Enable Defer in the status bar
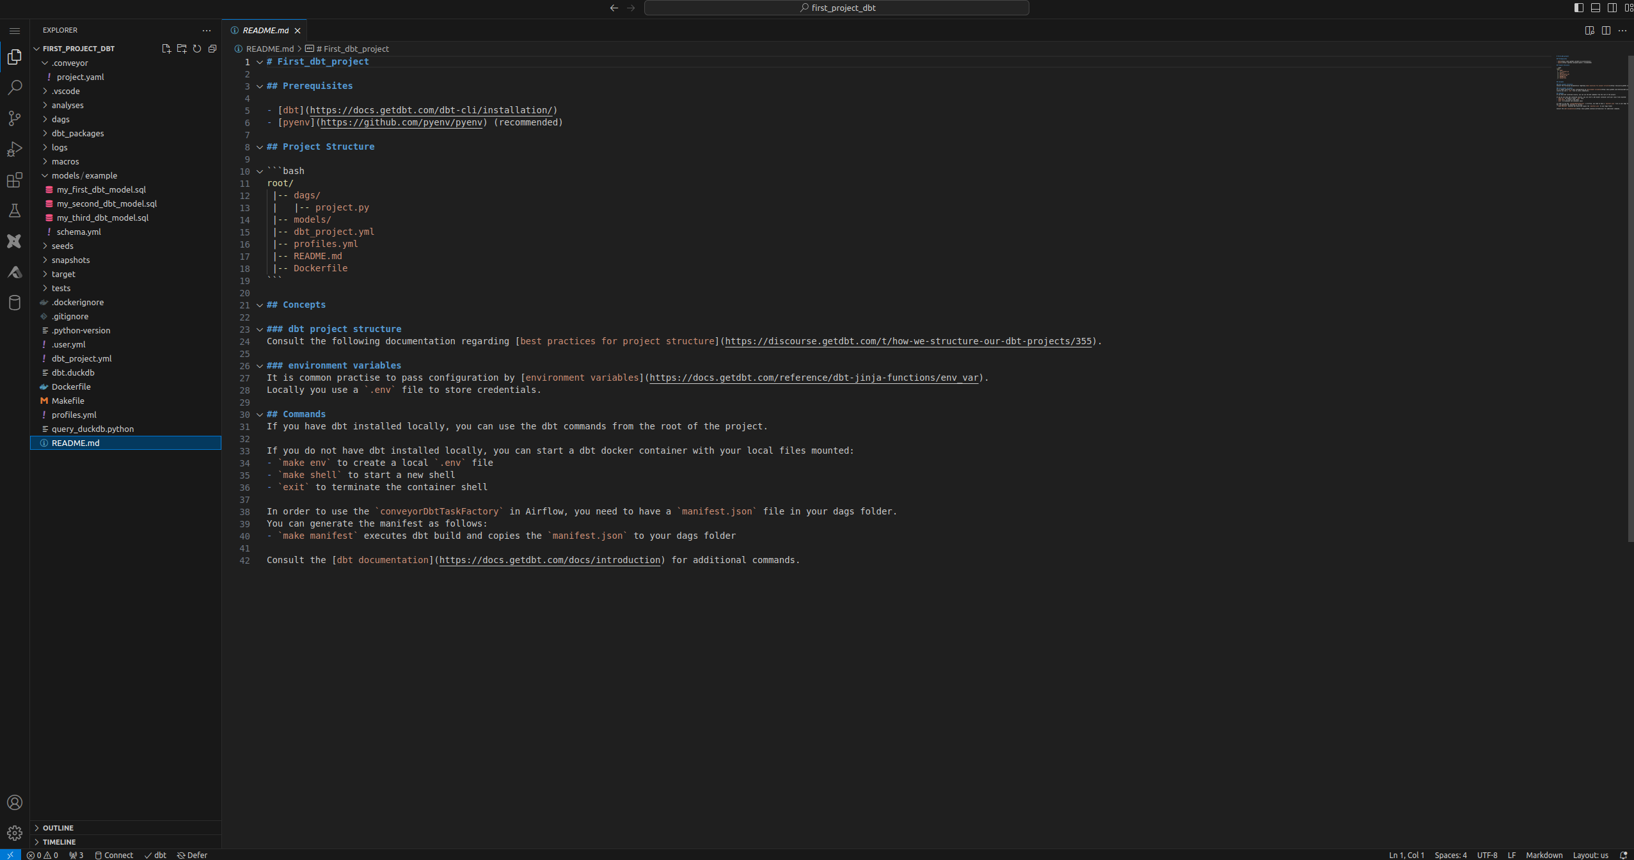Viewport: 1634px width, 860px height. (x=193, y=855)
